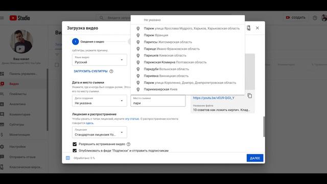The height and width of the screenshot is (184, 327).
Task: Open the 'здесь' distribution link
Action: (90, 123)
